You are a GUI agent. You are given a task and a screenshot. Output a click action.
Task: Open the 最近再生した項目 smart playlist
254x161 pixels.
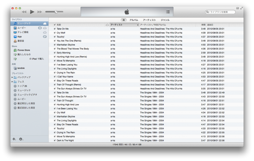tap(26, 103)
